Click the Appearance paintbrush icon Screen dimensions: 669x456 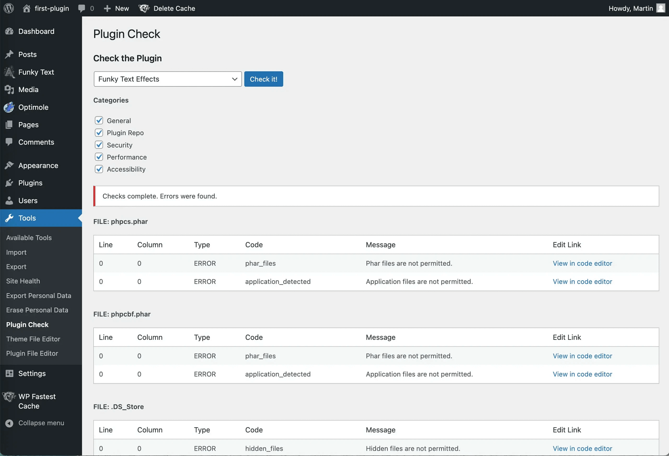click(x=9, y=166)
